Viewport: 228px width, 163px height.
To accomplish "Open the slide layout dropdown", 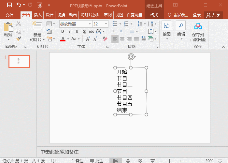I will (50, 24).
